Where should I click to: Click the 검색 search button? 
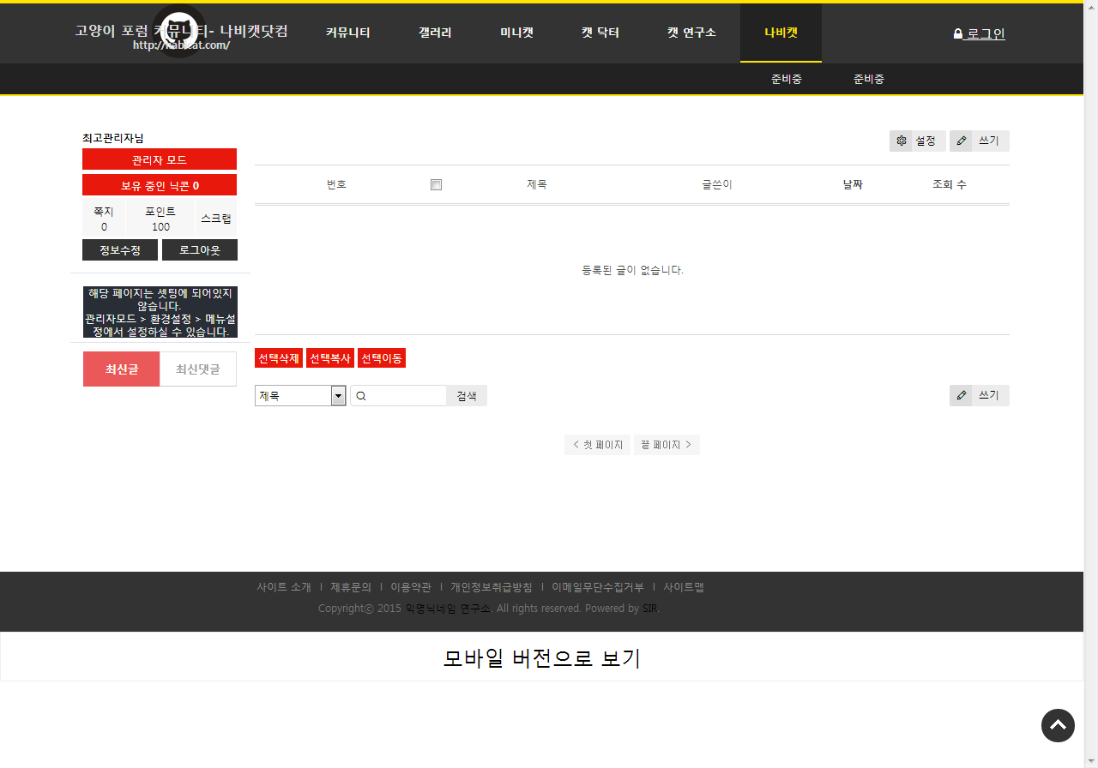467,396
